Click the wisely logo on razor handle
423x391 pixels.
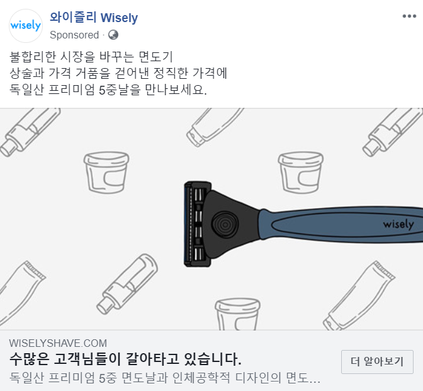coord(398,225)
